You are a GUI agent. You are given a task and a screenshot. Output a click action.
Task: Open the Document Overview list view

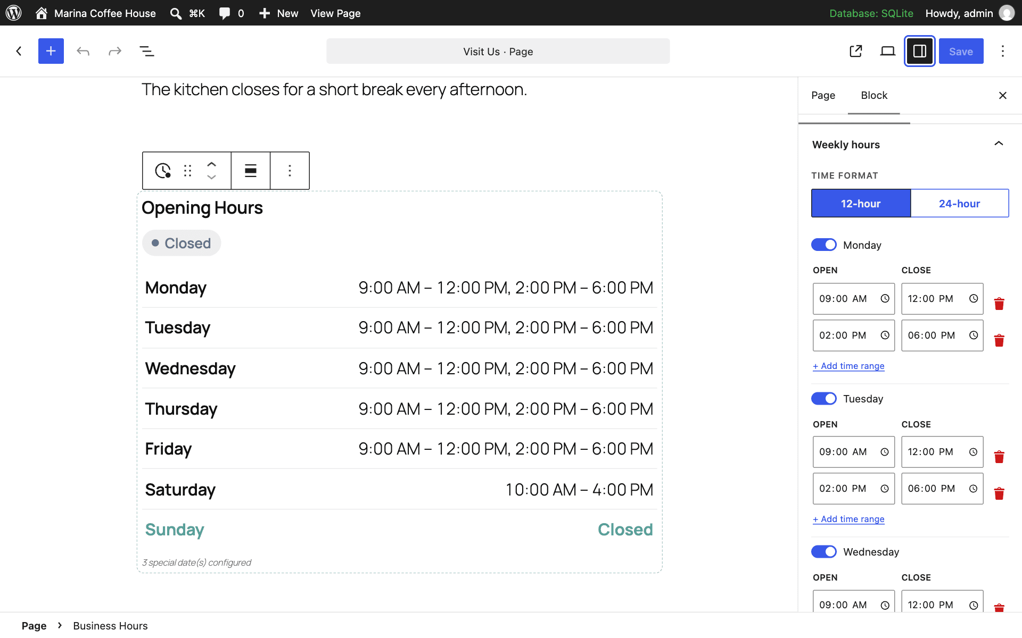[147, 51]
